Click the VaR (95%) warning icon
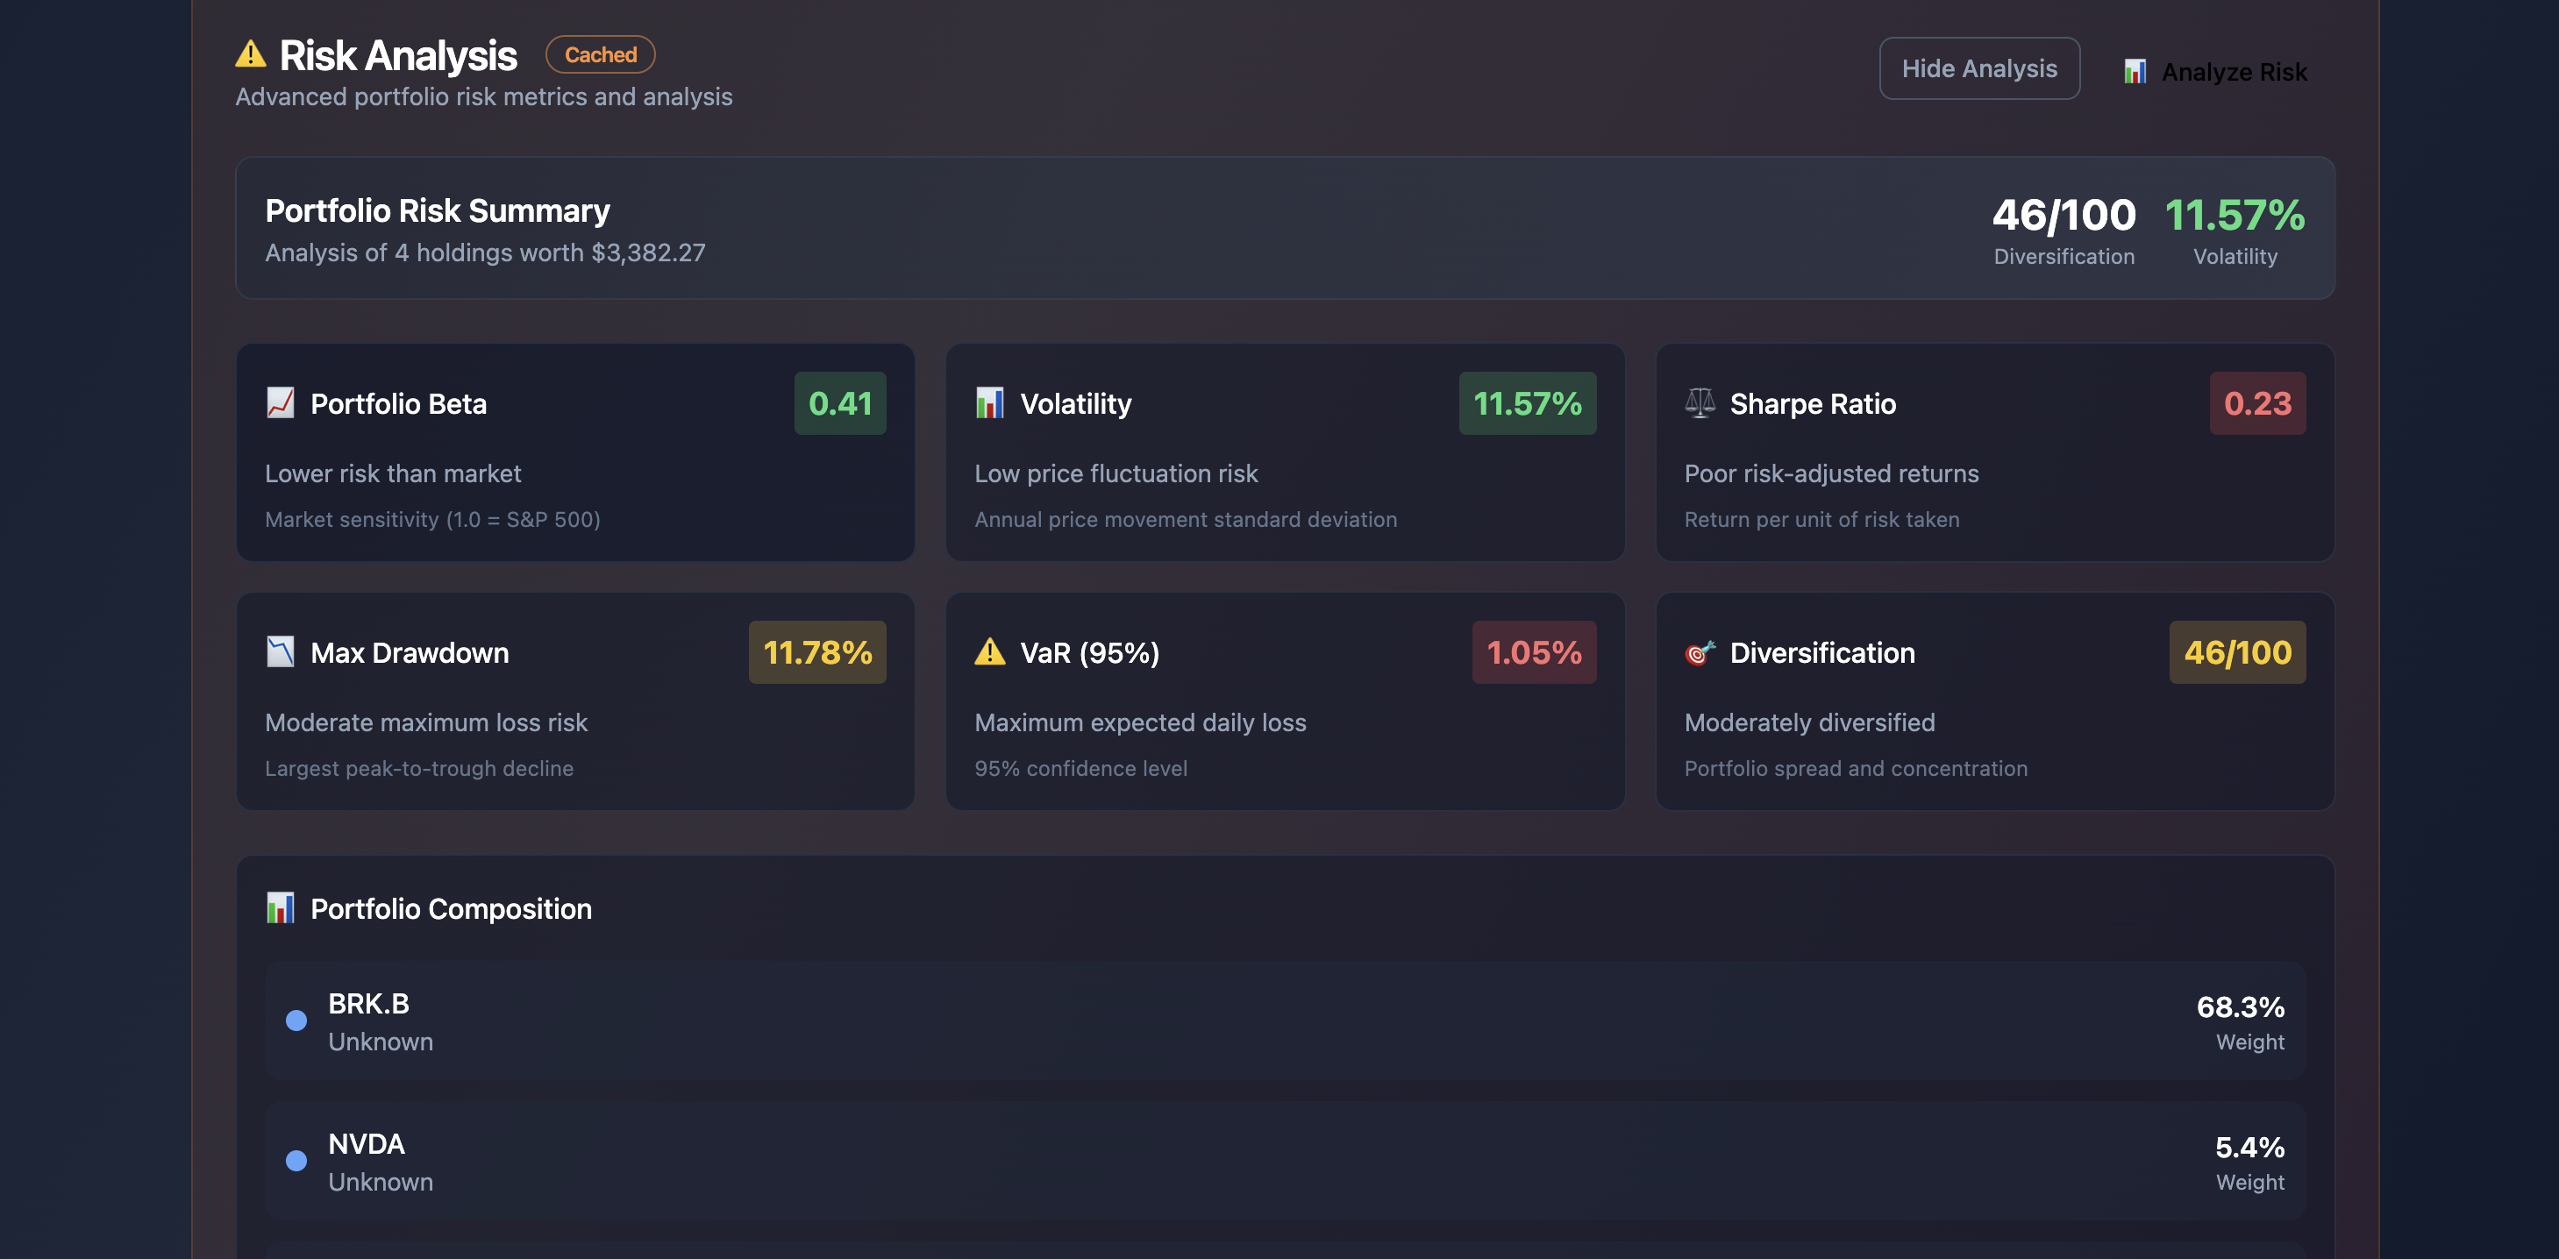This screenshot has height=1259, width=2559. [x=989, y=652]
